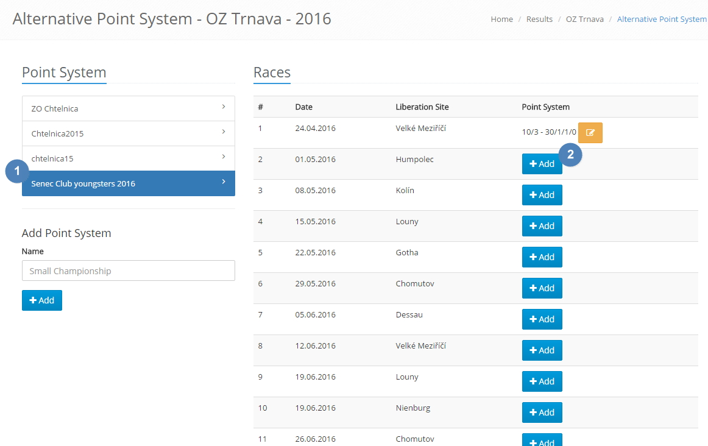Add point system to Gotha race
This screenshot has width=708, height=446.
[542, 257]
